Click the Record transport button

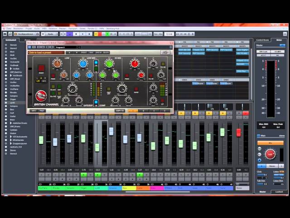pyautogui.click(x=89, y=34)
